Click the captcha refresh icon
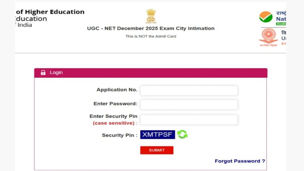This screenshot has width=304, height=171. (x=182, y=134)
